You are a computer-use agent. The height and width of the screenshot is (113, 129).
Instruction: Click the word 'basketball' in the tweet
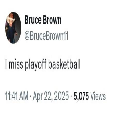64,64
